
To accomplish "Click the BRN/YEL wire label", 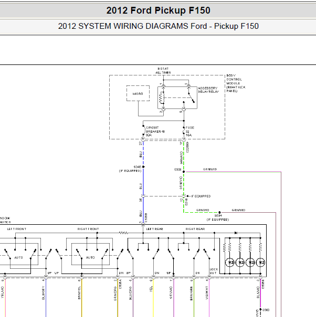I will coord(79,292).
